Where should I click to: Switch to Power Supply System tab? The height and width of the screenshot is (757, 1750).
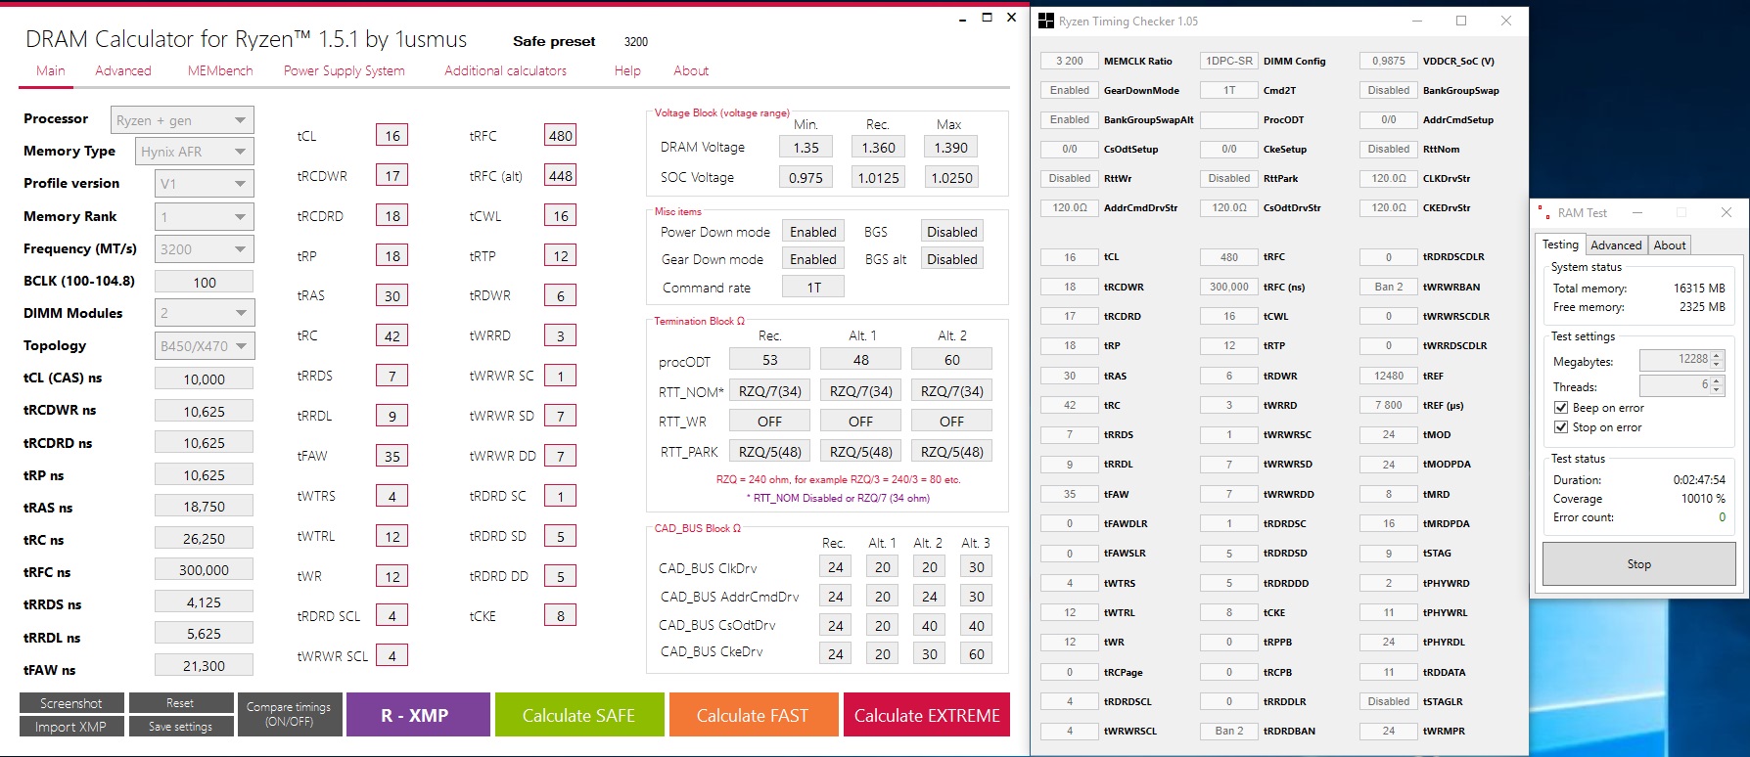[344, 70]
